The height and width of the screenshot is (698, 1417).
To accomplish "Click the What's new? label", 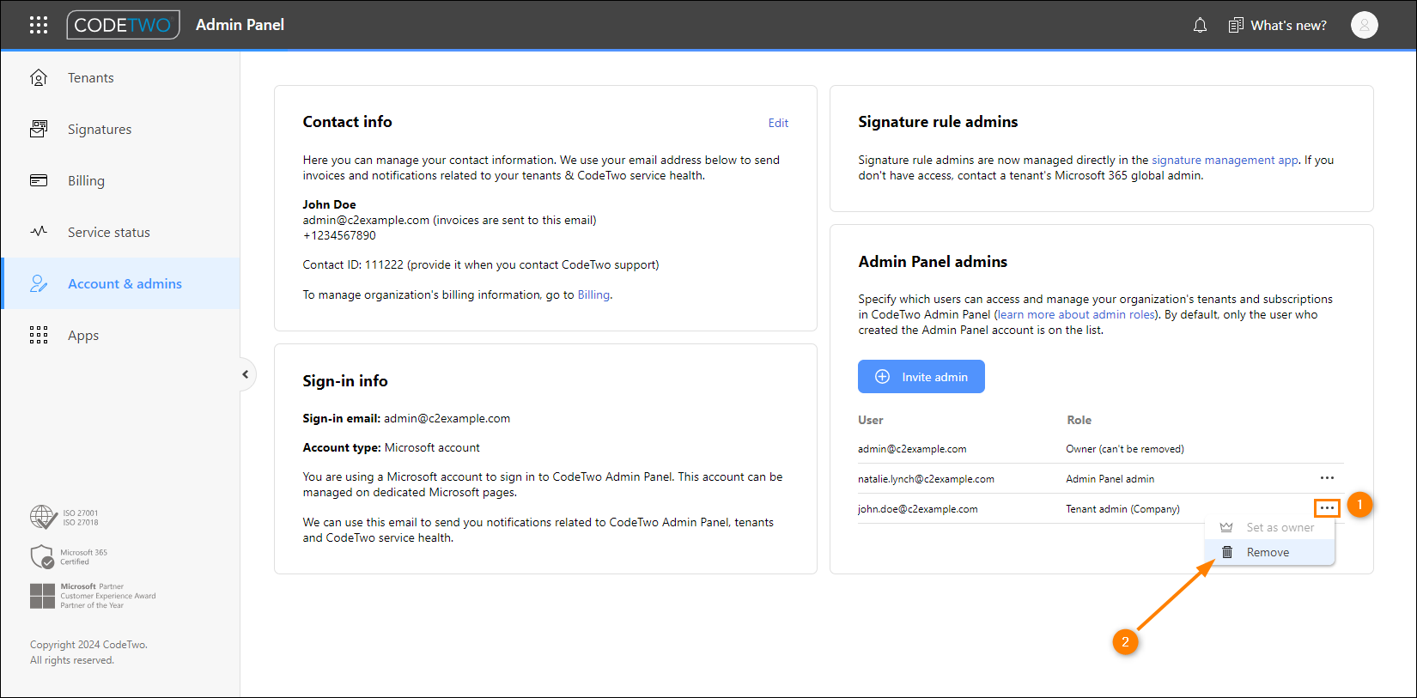I will (x=1288, y=25).
